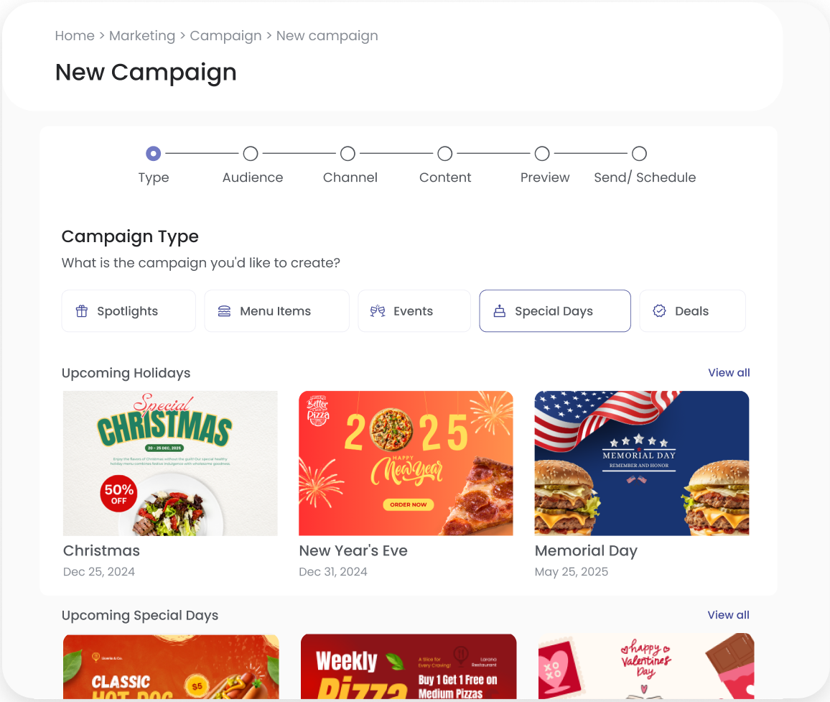Click the glasses icon on Events
830x702 pixels.
click(378, 311)
